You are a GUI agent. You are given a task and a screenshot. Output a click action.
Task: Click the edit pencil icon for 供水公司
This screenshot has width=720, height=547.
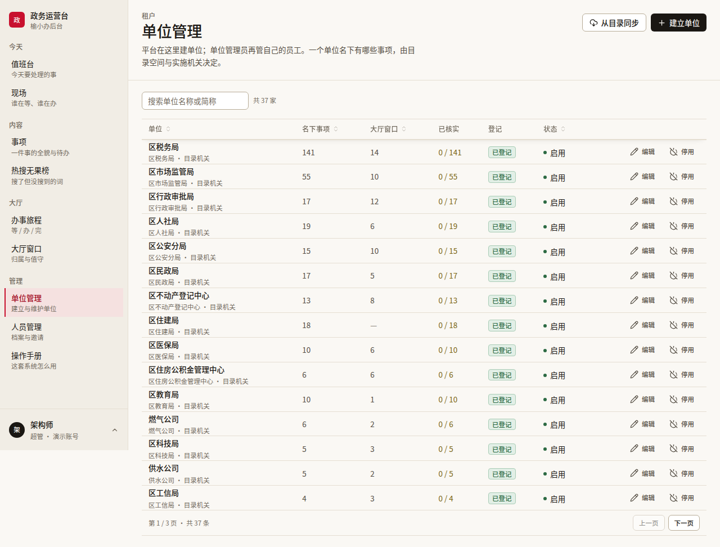[x=634, y=473]
